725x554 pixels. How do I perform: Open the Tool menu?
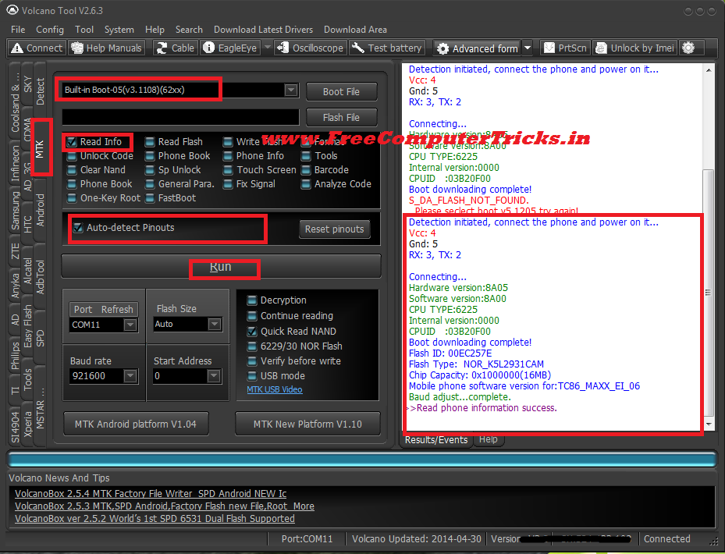tap(84, 30)
